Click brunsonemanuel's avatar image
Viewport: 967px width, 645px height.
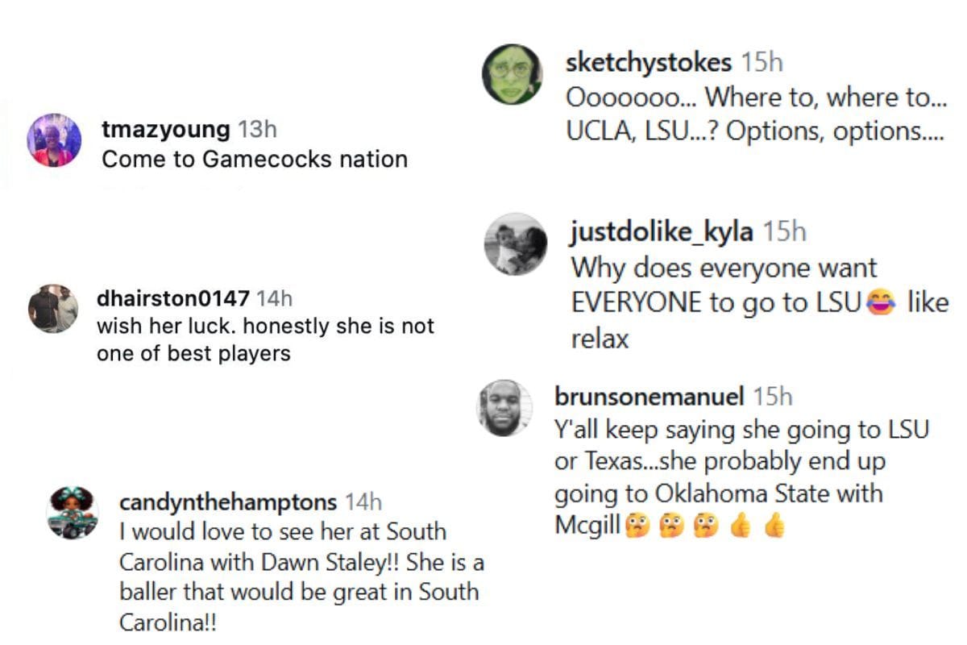tap(505, 409)
